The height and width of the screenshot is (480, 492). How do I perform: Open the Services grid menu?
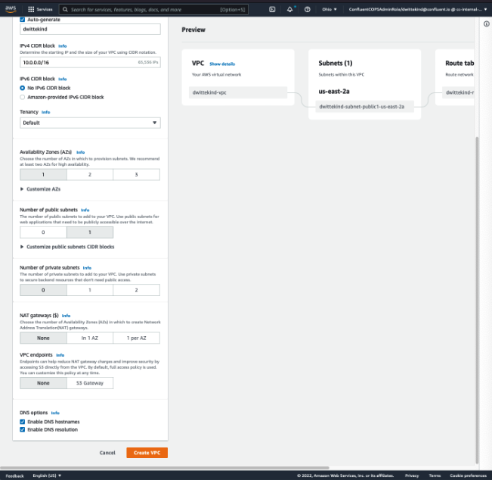[40, 9]
